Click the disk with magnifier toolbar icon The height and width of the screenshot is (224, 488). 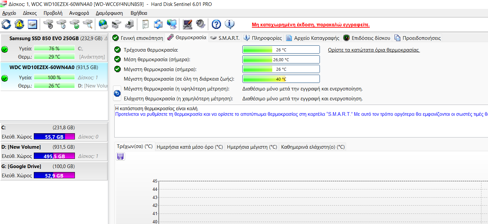pyautogui.click(x=88, y=24)
